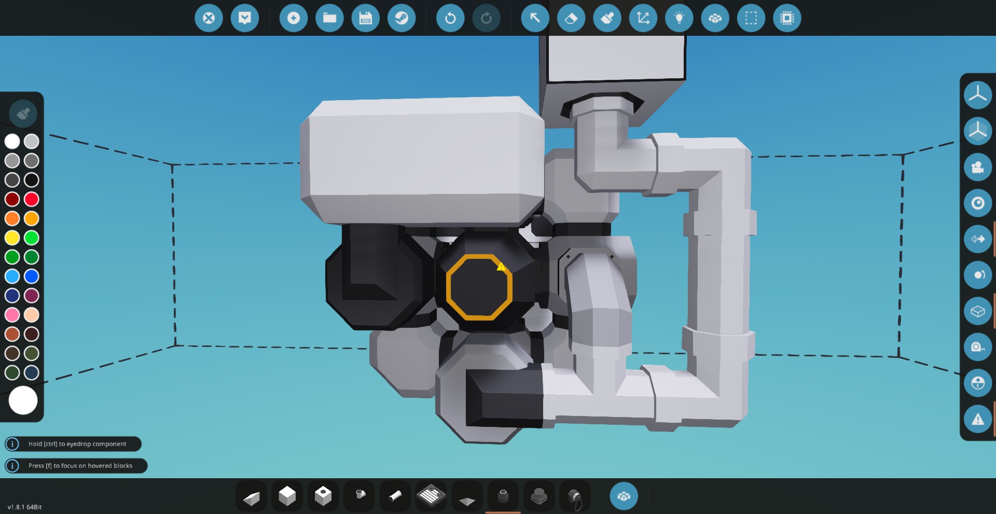Click the dimmed redo arrow icon
The height and width of the screenshot is (514, 996).
click(x=486, y=18)
